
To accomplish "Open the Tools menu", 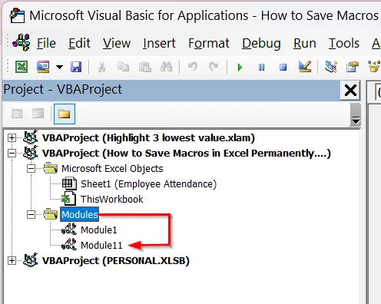I will [x=344, y=43].
